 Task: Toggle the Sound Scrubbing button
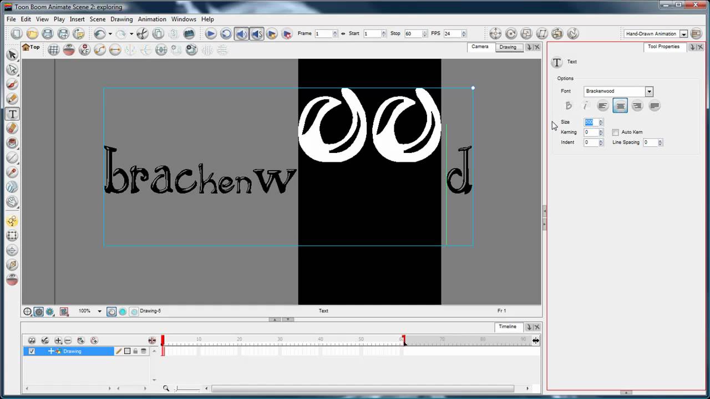pos(256,34)
